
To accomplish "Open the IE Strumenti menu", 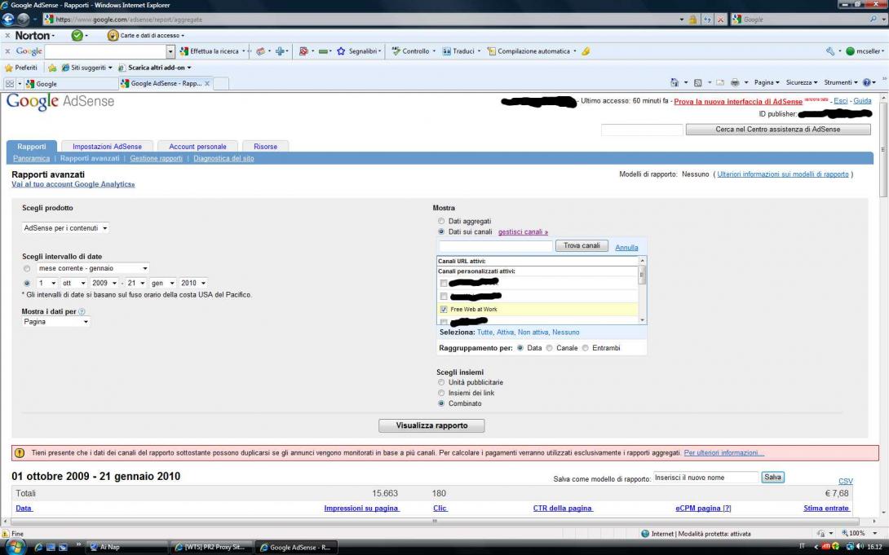I will pos(841,82).
